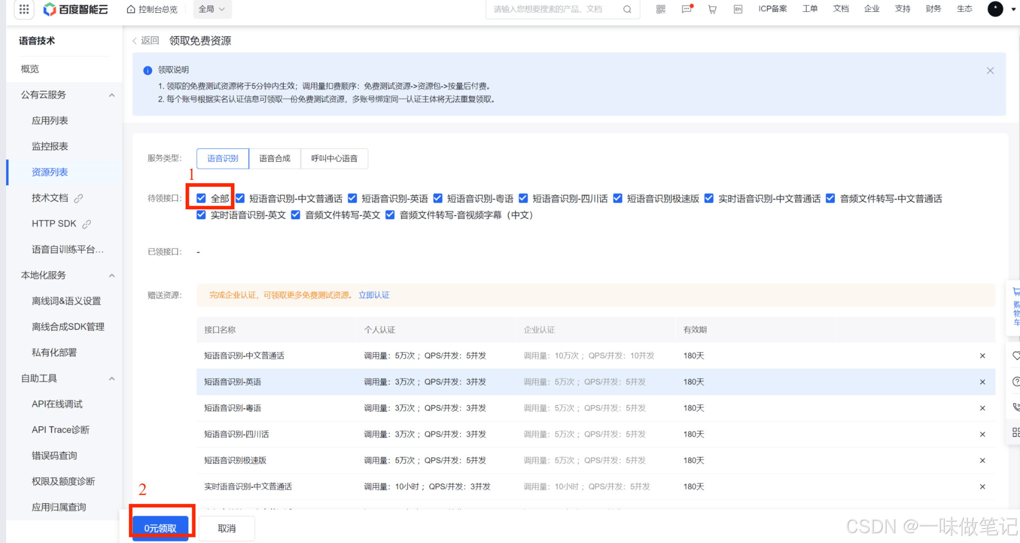
Task: Uncheck the 全部 checkbox
Action: click(201, 198)
